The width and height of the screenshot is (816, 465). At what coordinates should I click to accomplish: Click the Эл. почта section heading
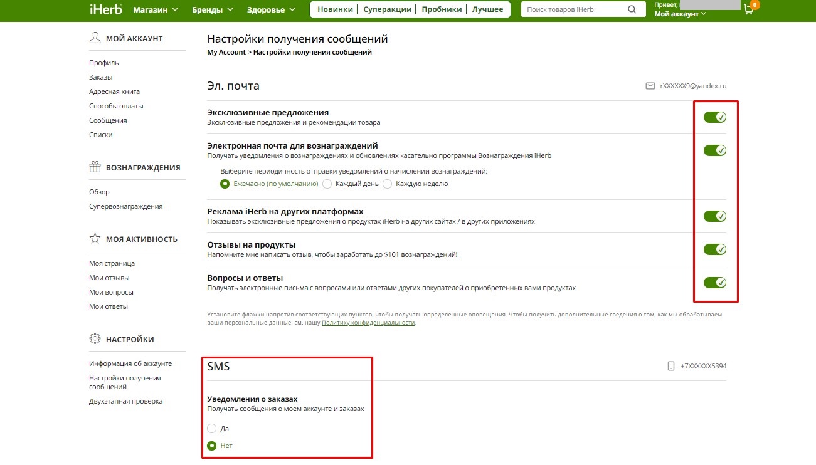coord(233,86)
